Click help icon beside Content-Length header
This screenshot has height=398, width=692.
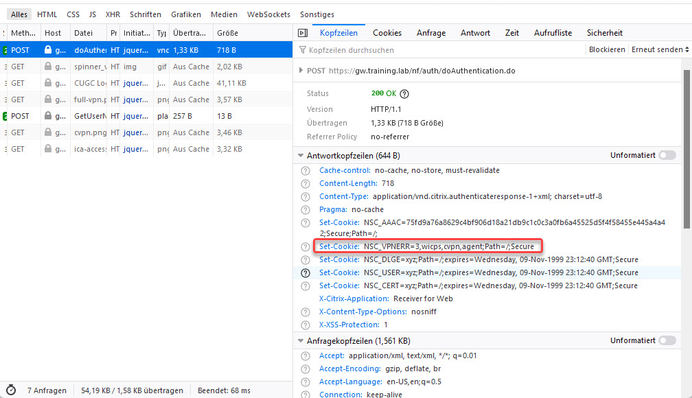tap(305, 183)
